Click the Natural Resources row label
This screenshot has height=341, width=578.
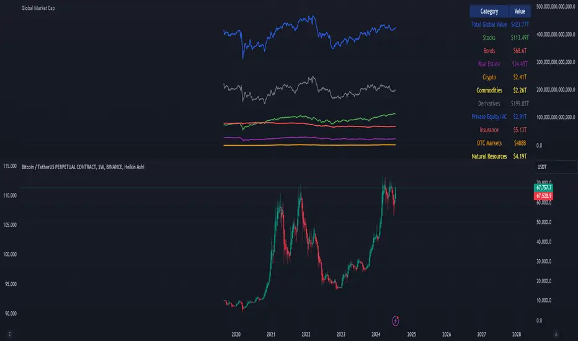489,156
